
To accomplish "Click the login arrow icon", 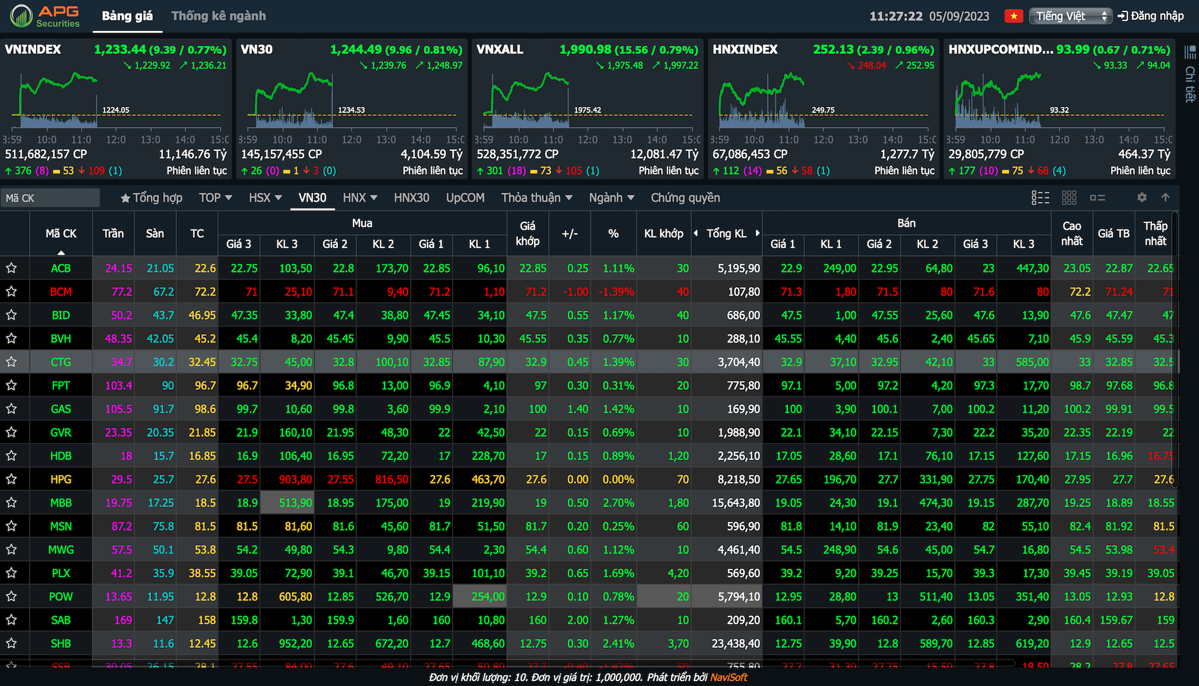I will [x=1123, y=16].
